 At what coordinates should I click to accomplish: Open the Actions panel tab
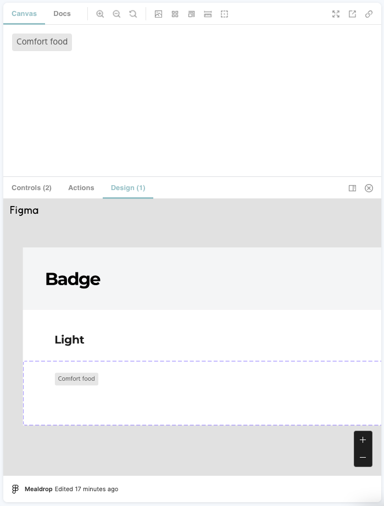click(x=81, y=188)
